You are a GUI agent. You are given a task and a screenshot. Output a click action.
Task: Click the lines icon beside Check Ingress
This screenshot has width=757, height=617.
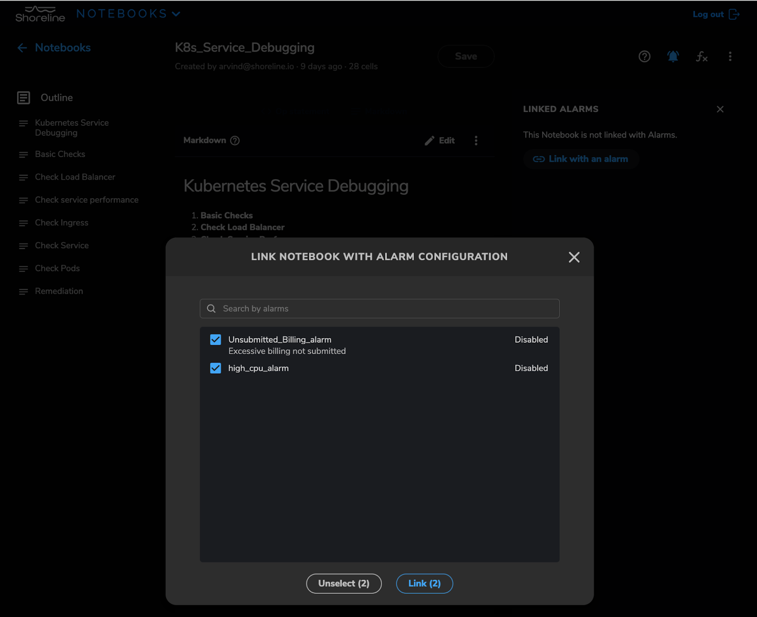point(23,223)
